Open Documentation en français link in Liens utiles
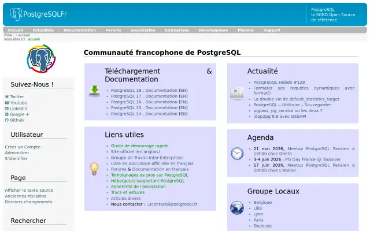The image size is (370, 231). pos(160,169)
